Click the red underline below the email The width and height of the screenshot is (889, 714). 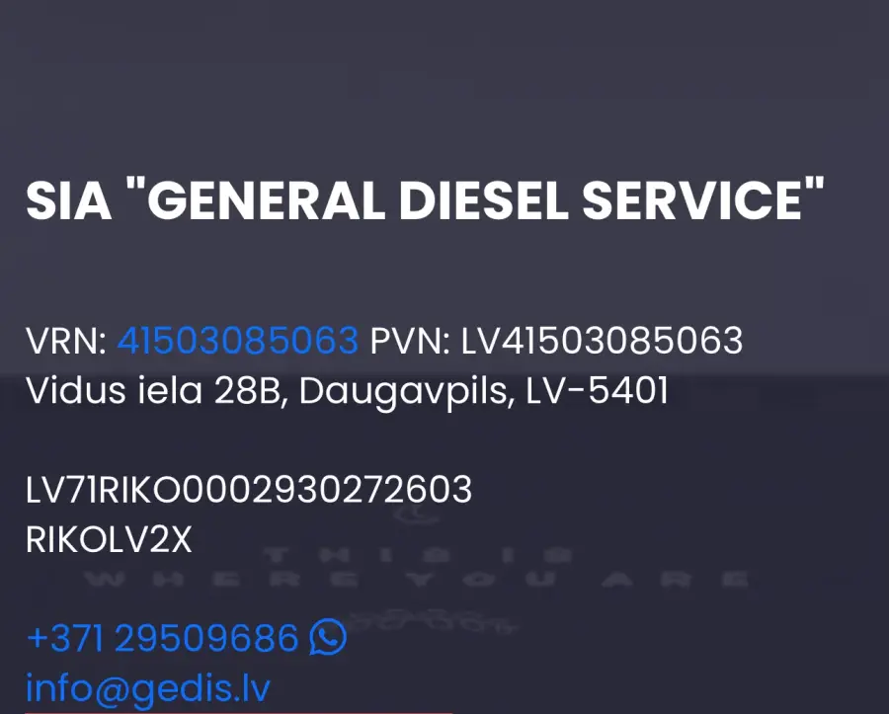tap(239, 712)
